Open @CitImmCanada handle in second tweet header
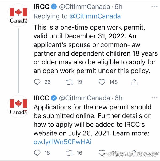The height and width of the screenshot is (161, 160). click(x=85, y=98)
